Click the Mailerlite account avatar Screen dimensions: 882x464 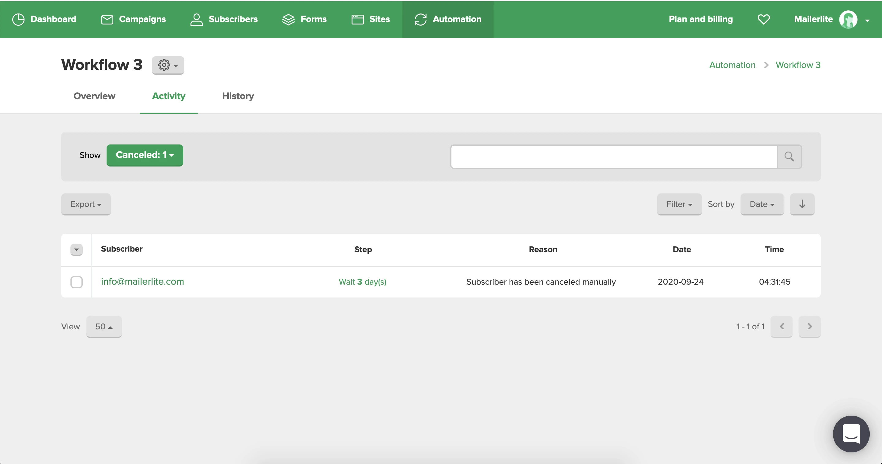848,20
